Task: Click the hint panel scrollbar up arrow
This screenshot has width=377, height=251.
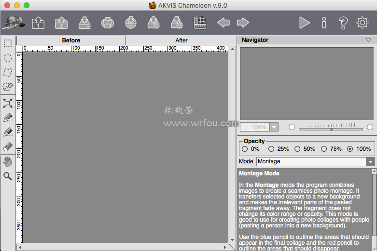Action: pos(374,172)
